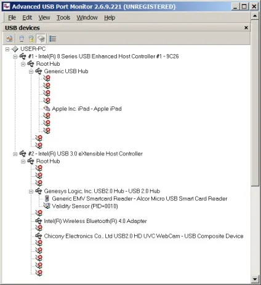Viewport: 261px width, 285px height.
Task: Click the USER-PC computer diamond icon
Action: (x=15, y=49)
